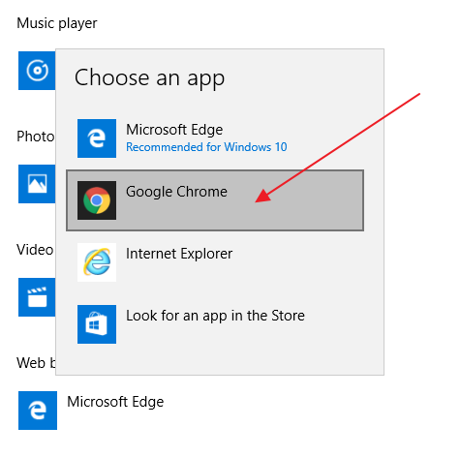
Task: Click the Microsoft Edge label under Web browser
Action: (115, 402)
